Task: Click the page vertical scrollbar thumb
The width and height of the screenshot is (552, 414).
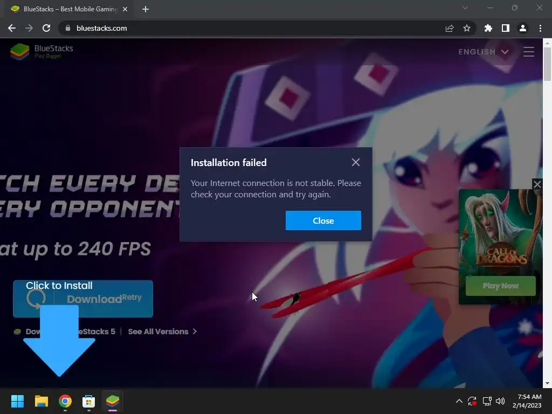Action: click(x=548, y=64)
